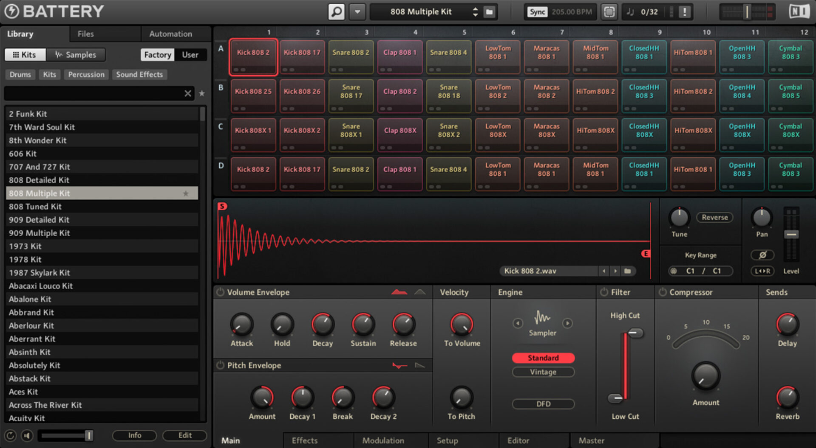Click the favorite star in the search field
Image resolution: width=816 pixels, height=448 pixels.
coord(202,93)
